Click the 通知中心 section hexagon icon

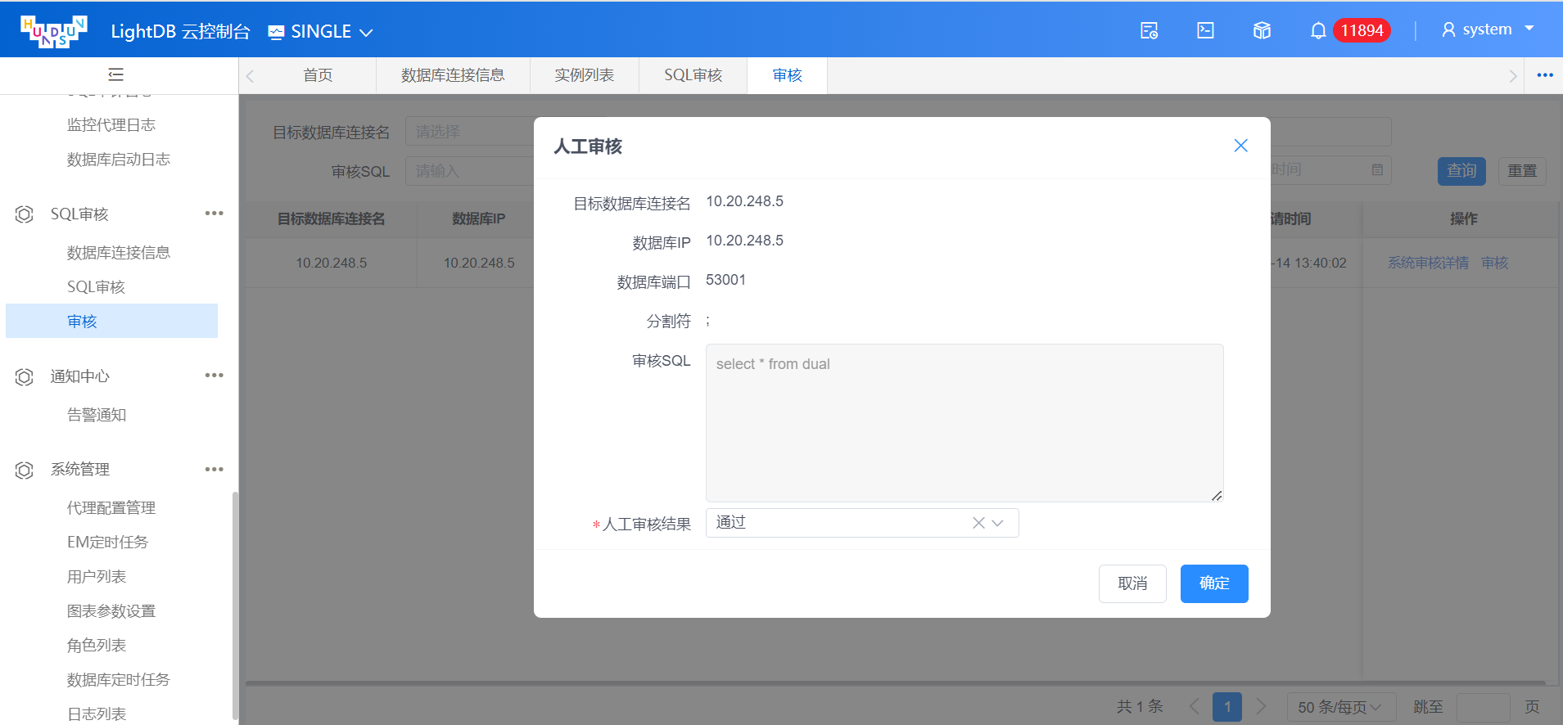click(25, 376)
